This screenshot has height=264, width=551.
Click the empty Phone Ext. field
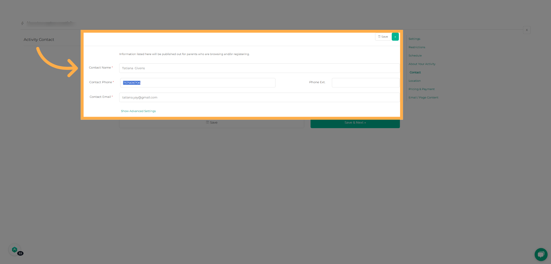click(365, 83)
